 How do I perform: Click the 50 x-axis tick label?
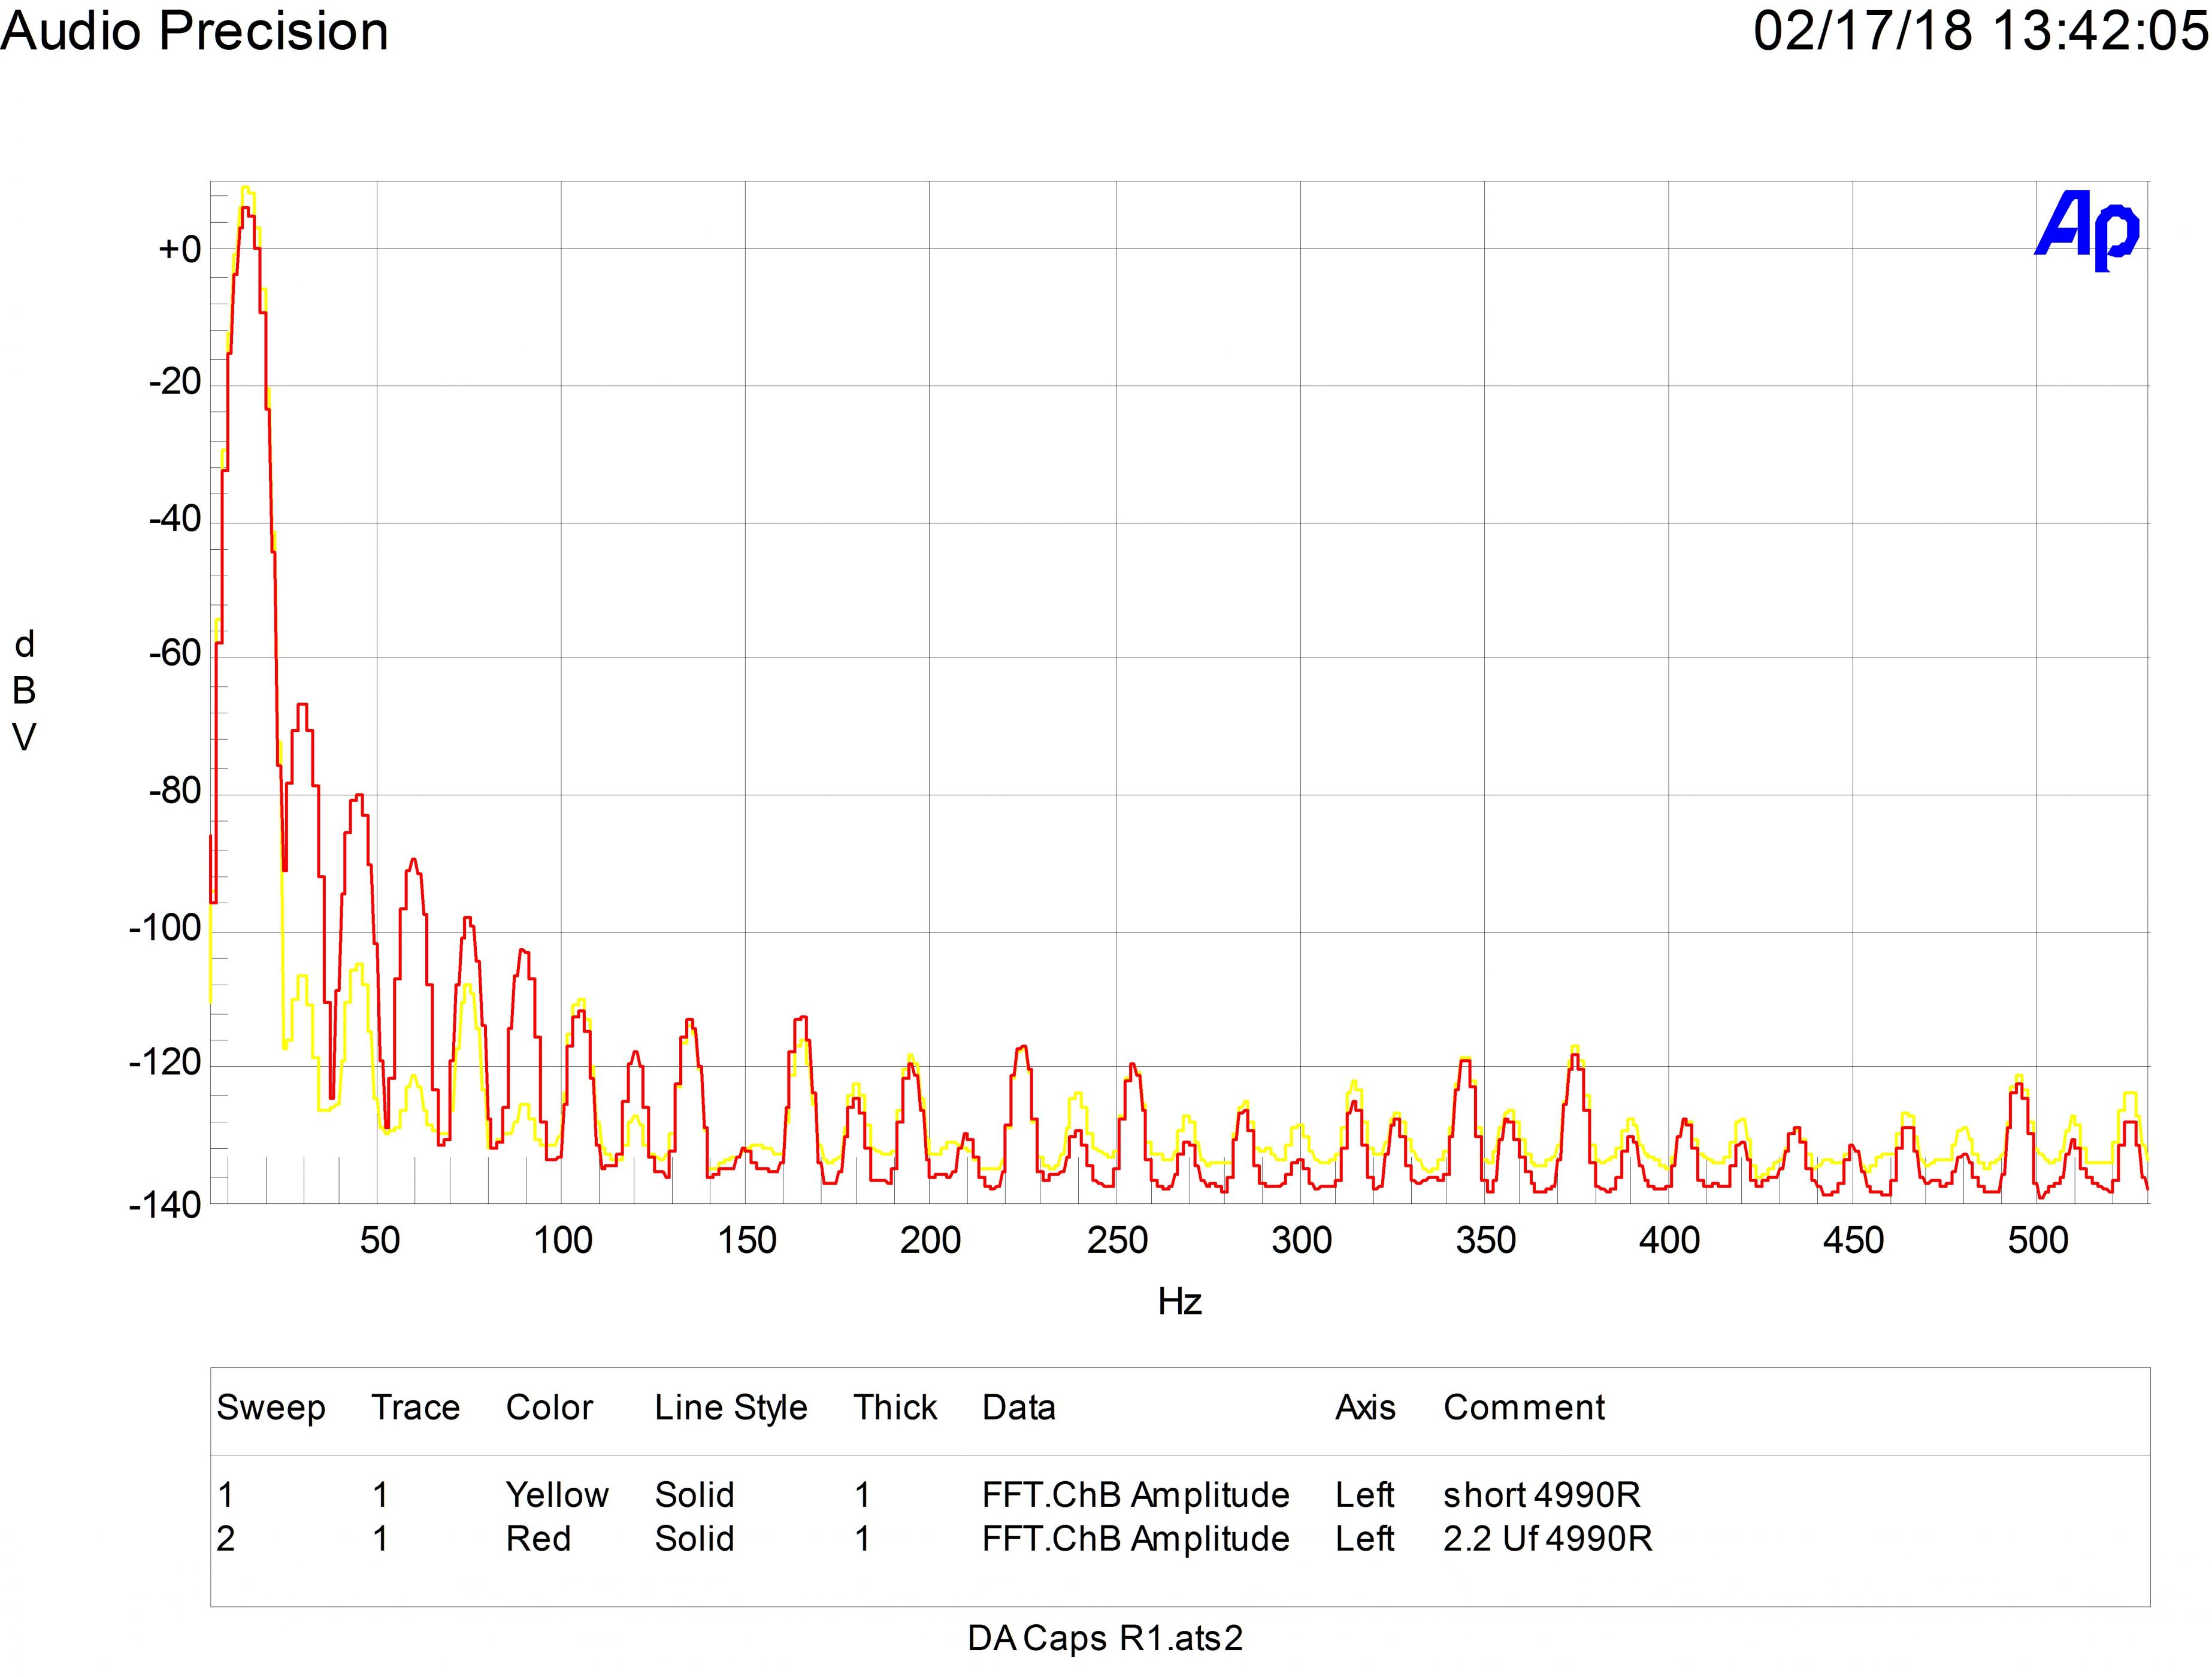379,1240
